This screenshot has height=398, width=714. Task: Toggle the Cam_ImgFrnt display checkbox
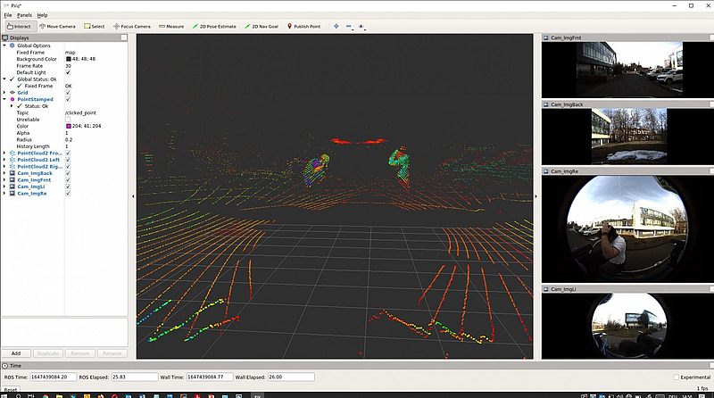pos(68,180)
